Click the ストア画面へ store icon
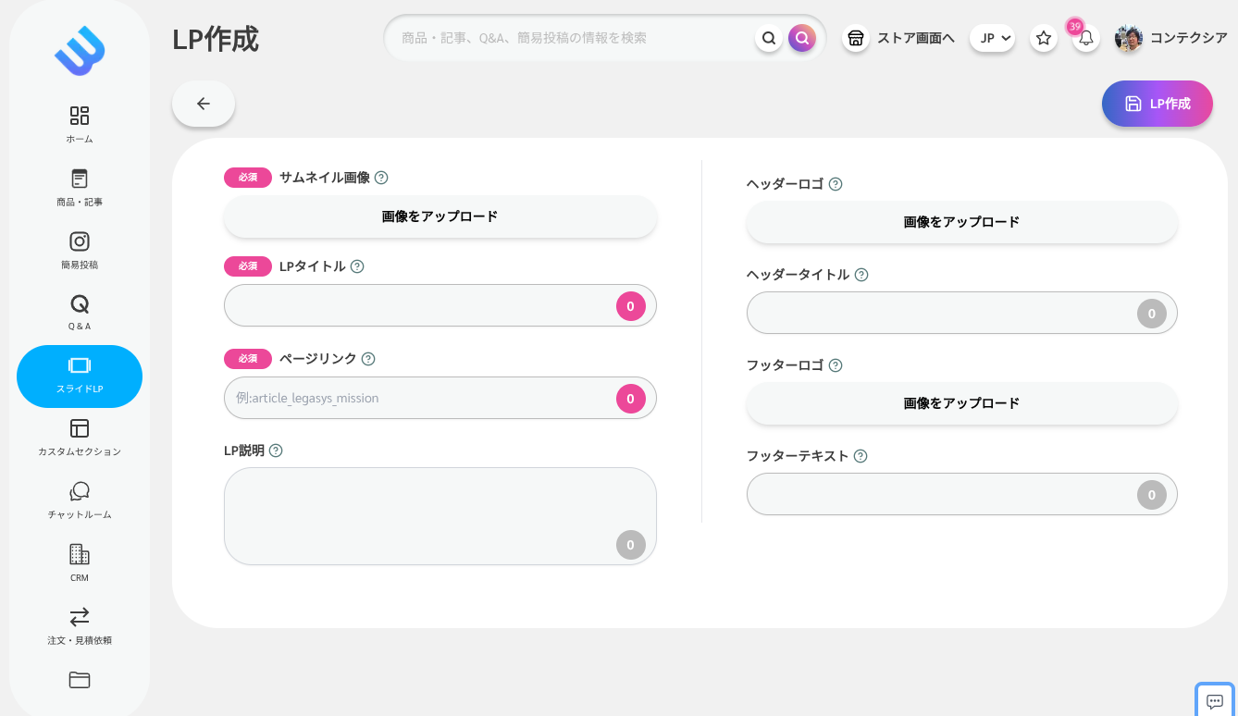Viewport: 1238px width, 716px height. click(856, 38)
